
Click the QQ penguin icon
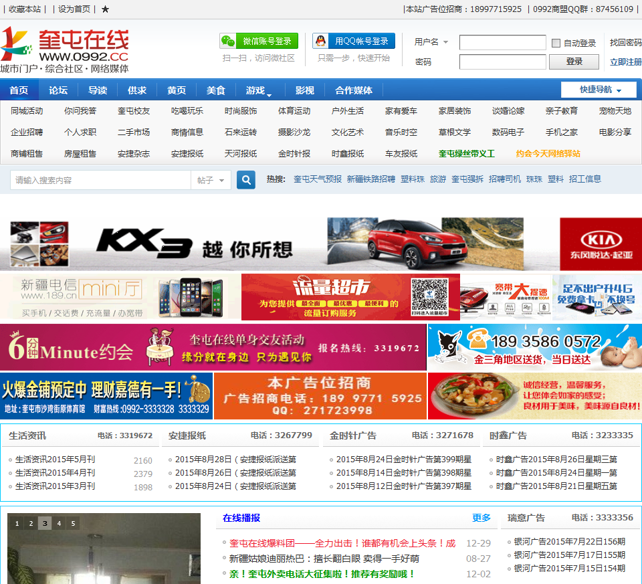pyautogui.click(x=321, y=41)
